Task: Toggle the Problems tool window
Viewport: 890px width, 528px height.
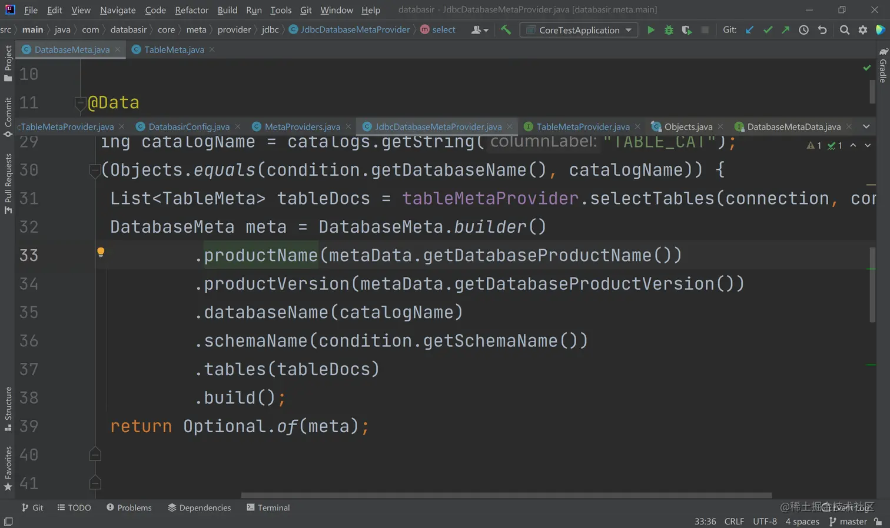Action: tap(129, 507)
